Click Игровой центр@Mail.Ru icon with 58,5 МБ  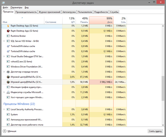coord(8,82)
